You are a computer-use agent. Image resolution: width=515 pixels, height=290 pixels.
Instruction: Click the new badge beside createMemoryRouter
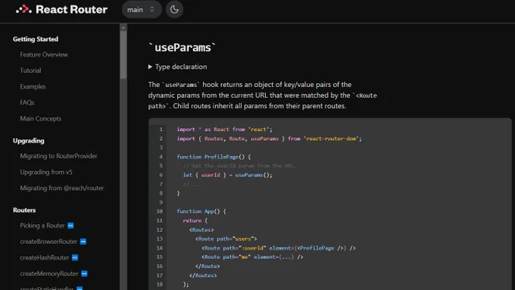(x=84, y=273)
